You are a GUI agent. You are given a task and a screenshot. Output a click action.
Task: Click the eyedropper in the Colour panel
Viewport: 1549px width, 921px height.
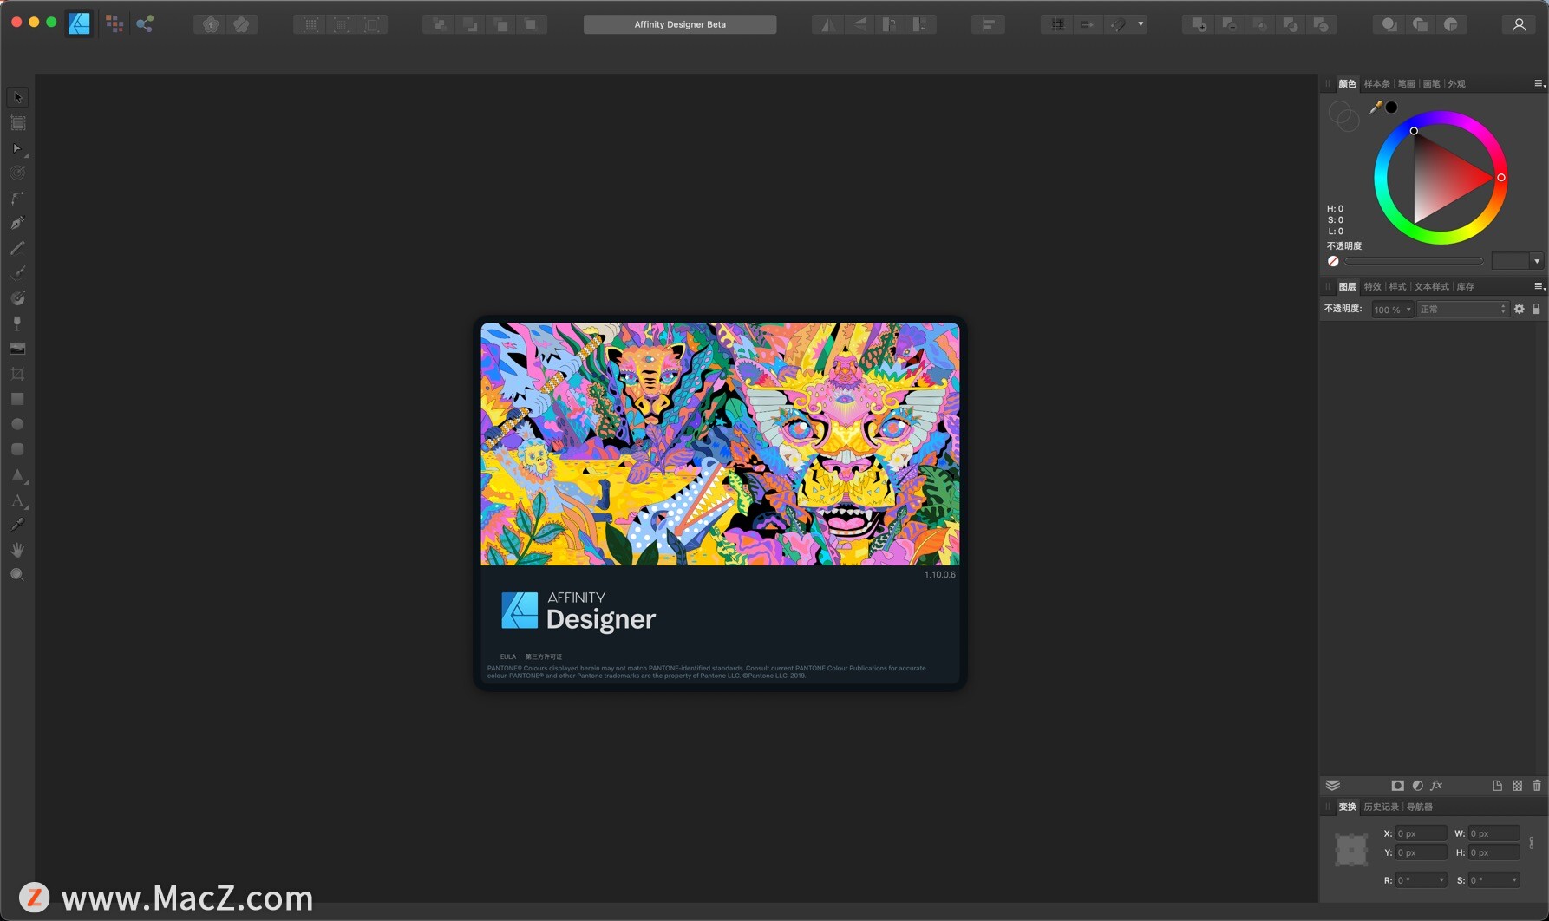point(1376,108)
